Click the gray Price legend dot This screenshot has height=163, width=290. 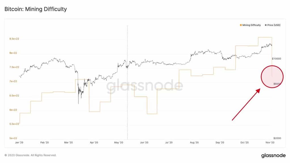(266, 25)
